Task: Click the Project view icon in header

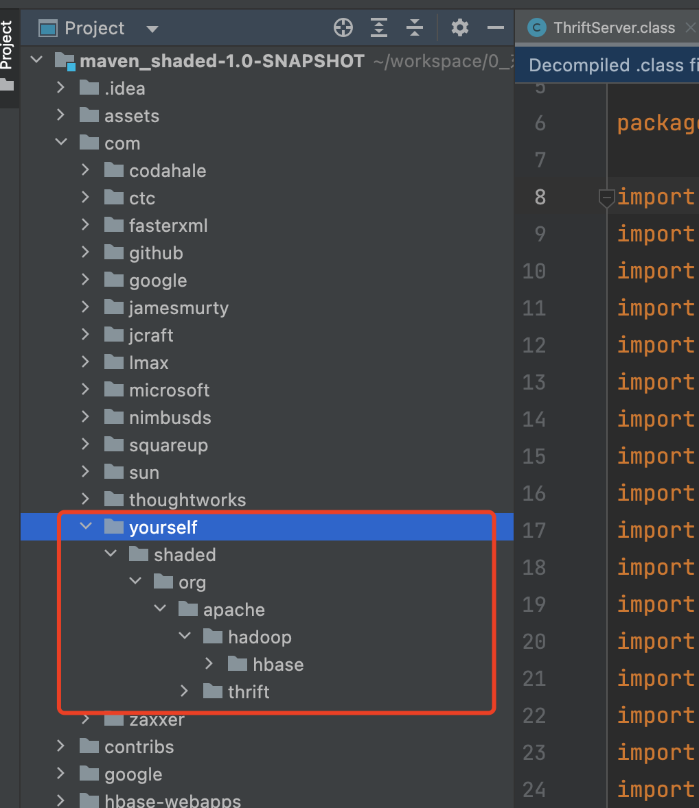Action: (x=48, y=28)
